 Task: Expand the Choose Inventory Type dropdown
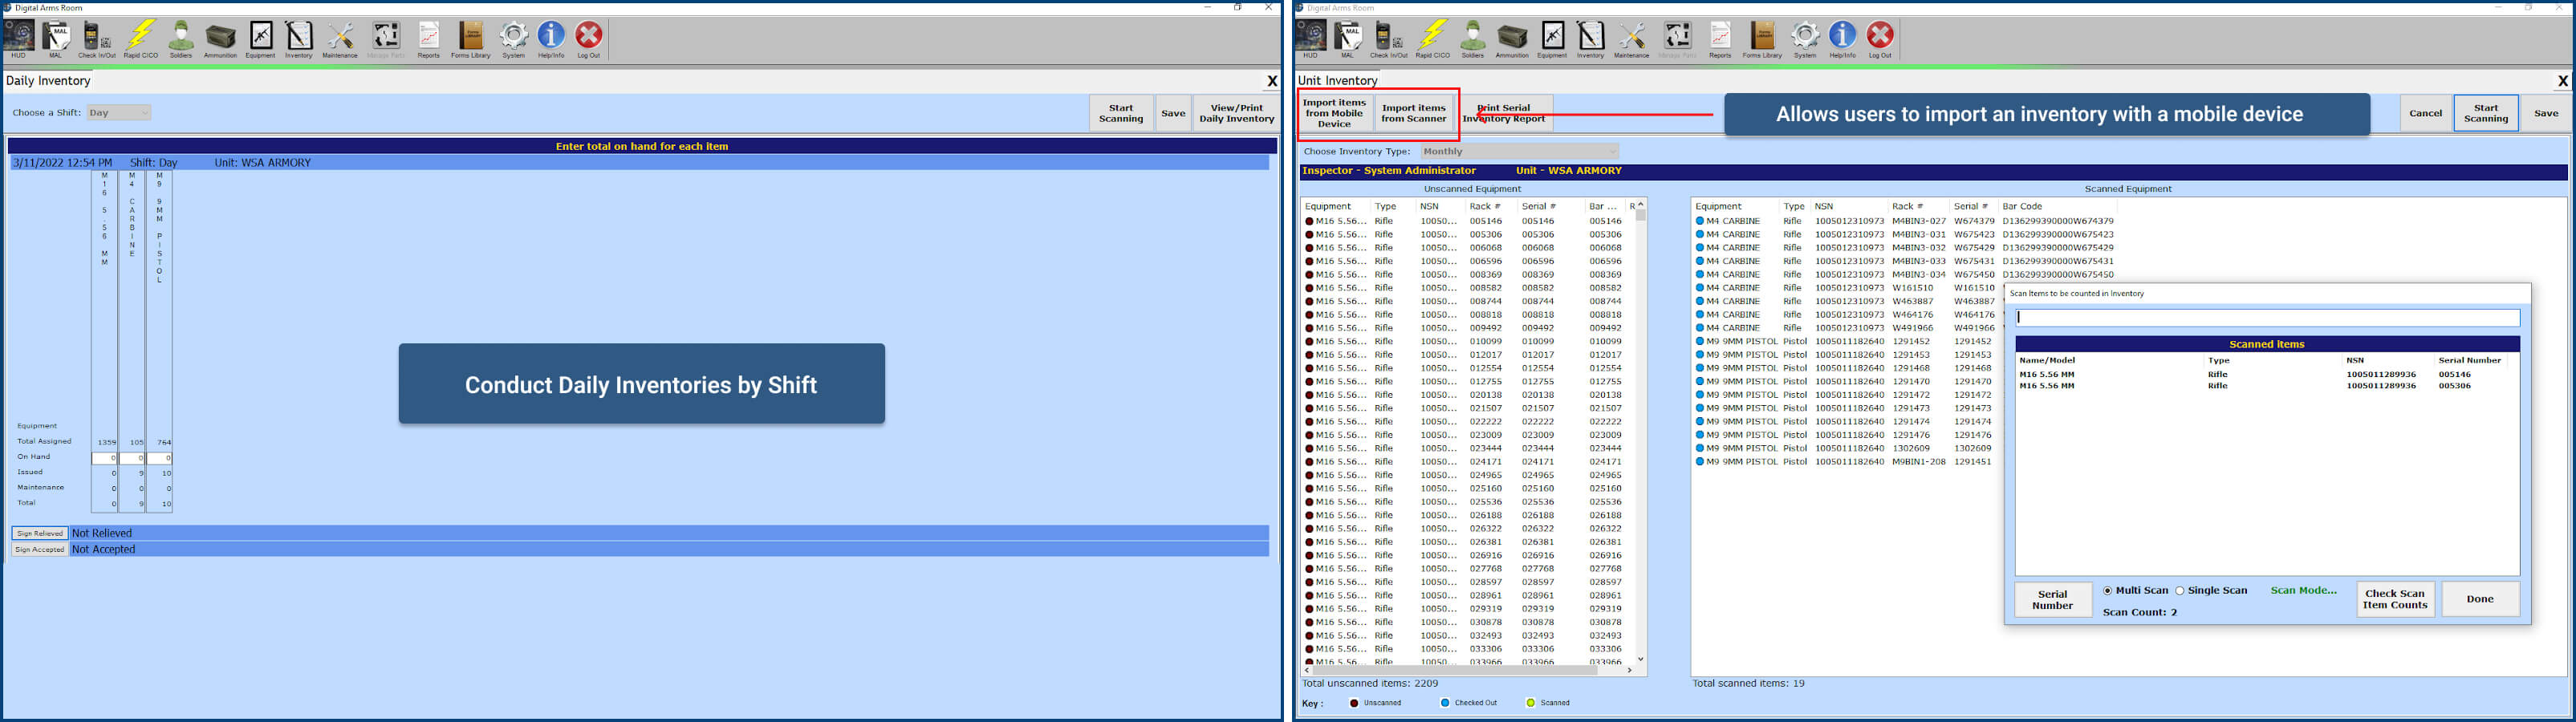click(x=1518, y=152)
